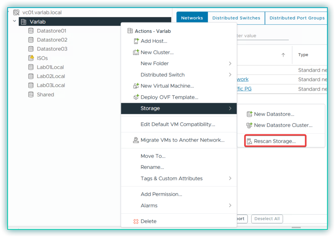Select Edit Default VM Compatibility option
Screen dimensions: 335x237
point(178,125)
